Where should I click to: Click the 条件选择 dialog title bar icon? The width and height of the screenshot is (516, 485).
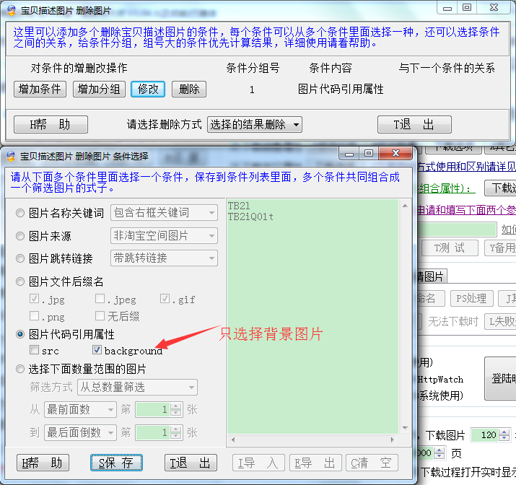(11, 156)
